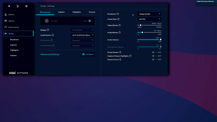Click the Drivers download icon

(x=6, y=14)
